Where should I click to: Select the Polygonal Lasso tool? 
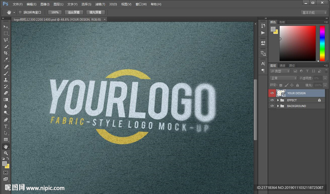(x=6, y=40)
